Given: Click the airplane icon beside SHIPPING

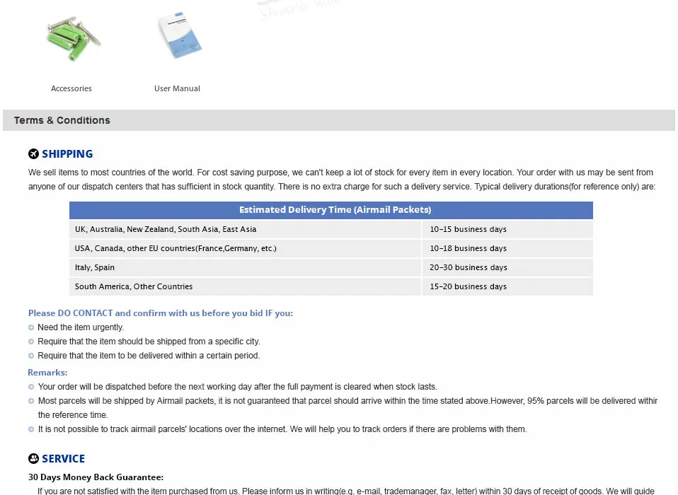Looking at the screenshot, I should point(33,153).
